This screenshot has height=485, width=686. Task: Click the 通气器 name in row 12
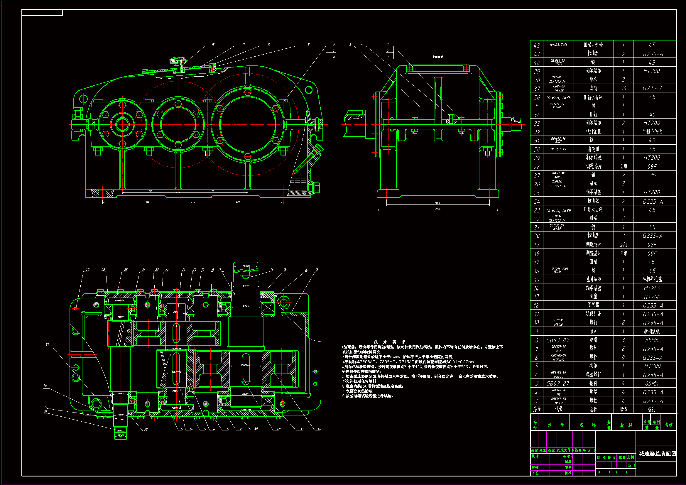click(593, 305)
